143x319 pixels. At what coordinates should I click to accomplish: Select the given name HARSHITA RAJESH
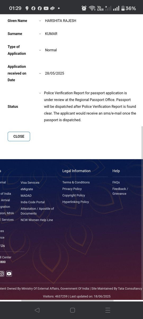pos(60,20)
